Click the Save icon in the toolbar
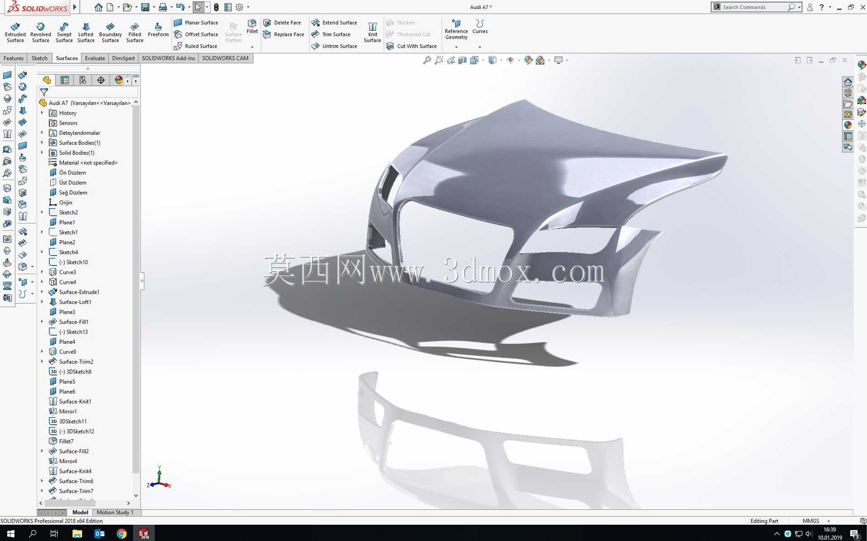The image size is (867, 541). click(145, 7)
